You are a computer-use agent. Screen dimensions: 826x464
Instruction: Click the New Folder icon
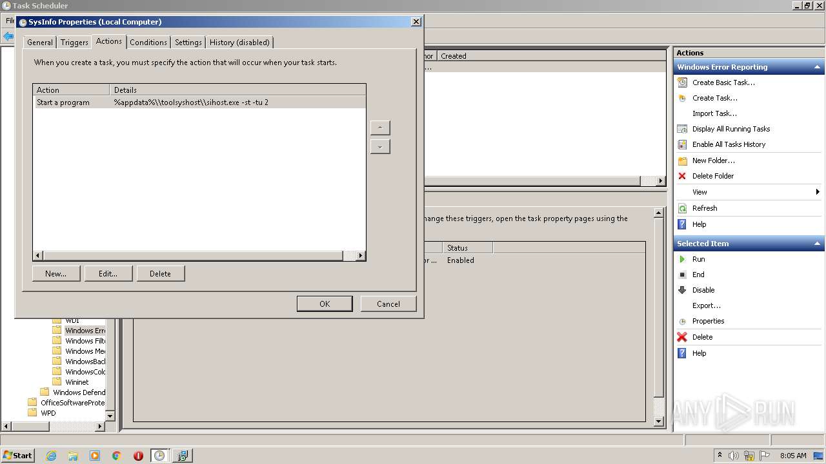pos(682,160)
